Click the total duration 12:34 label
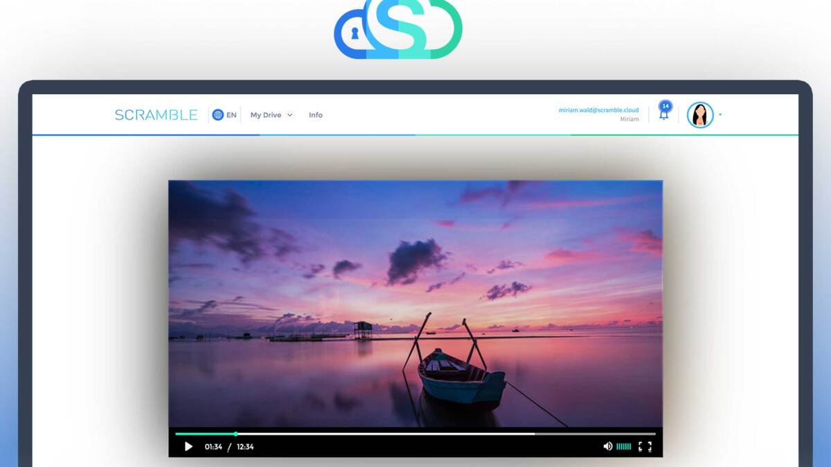 [x=245, y=447]
